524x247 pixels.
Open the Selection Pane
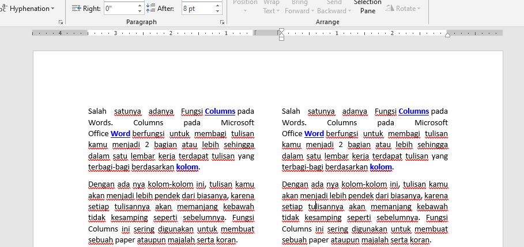(x=368, y=7)
